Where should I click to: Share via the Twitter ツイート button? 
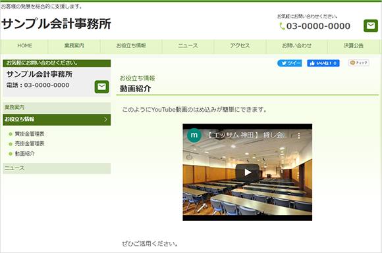point(289,63)
